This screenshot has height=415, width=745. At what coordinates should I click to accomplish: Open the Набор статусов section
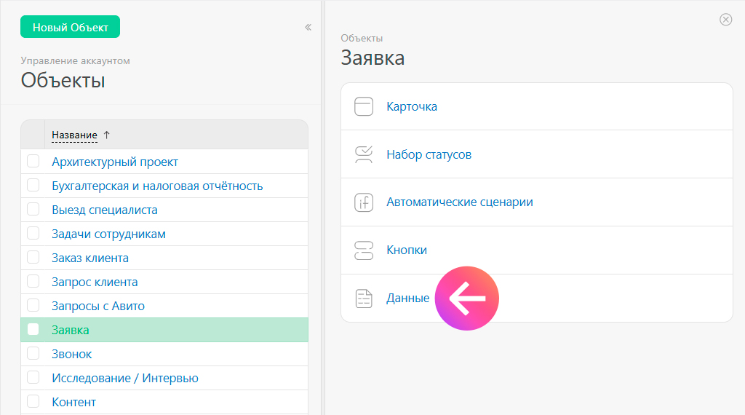click(429, 154)
